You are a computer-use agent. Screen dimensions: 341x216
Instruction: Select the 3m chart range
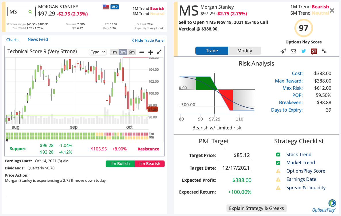[x=123, y=52]
